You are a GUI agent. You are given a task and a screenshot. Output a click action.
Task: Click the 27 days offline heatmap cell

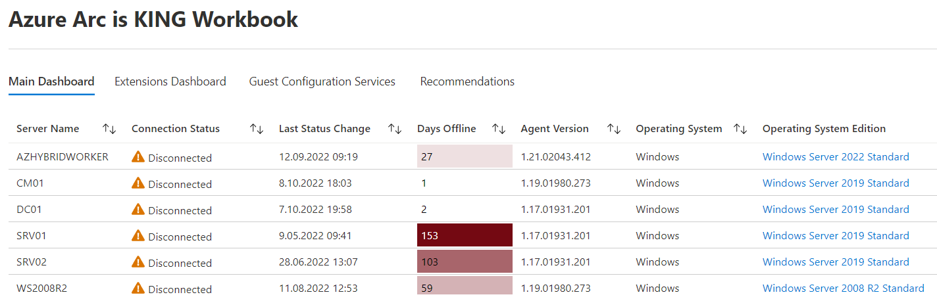click(465, 156)
